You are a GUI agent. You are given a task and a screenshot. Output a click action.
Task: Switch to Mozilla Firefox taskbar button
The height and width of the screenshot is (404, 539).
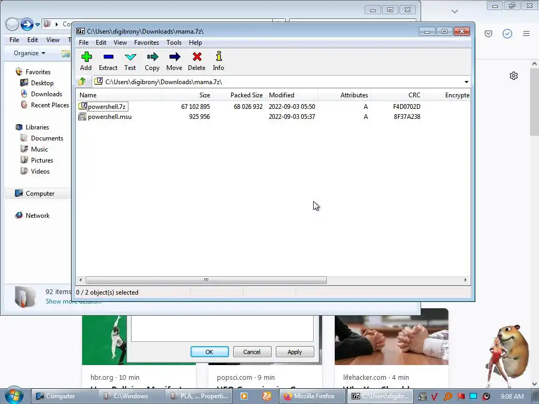[311, 396]
